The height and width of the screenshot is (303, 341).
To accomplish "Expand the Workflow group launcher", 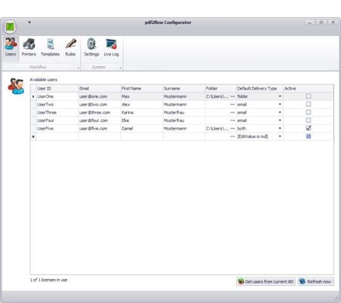I will pyautogui.click(x=78, y=68).
